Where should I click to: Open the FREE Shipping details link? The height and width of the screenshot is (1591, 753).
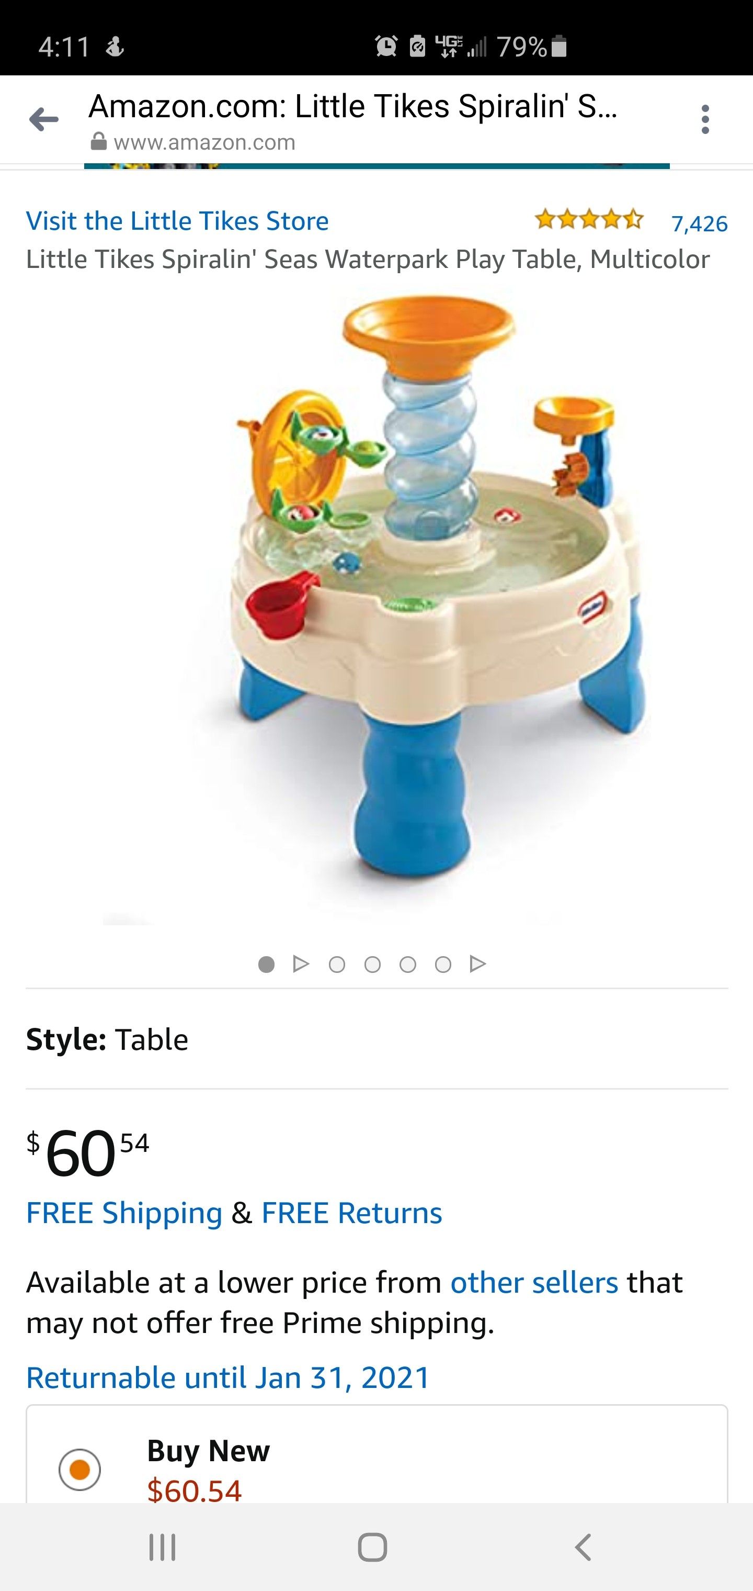click(x=124, y=1213)
